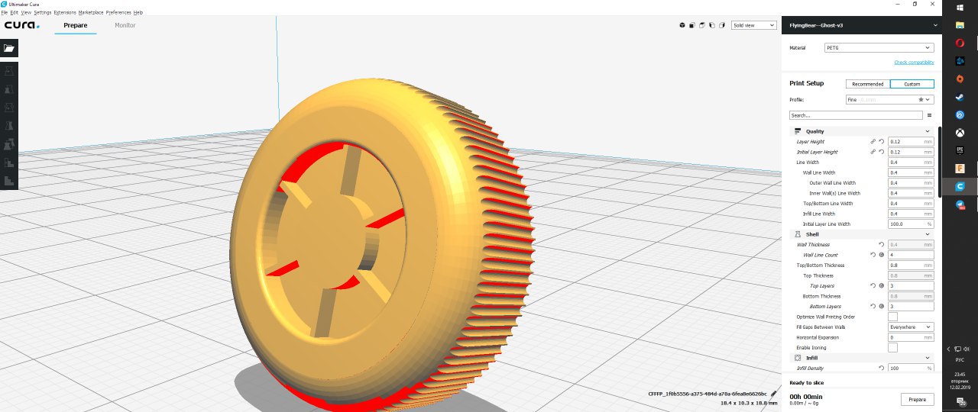This screenshot has width=978, height=412.
Task: Switch camera to 3D perspective cube icon
Action: coord(682,25)
